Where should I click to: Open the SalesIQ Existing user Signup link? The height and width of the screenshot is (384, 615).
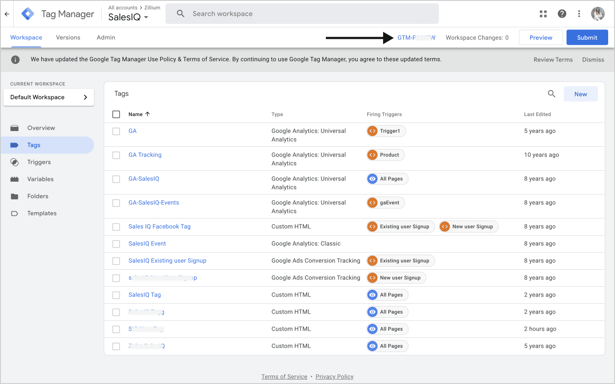(167, 261)
